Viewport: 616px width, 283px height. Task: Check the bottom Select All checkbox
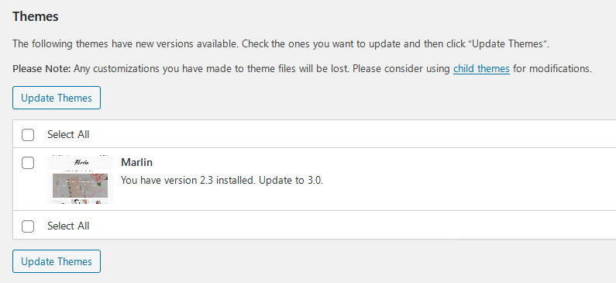pyautogui.click(x=28, y=226)
